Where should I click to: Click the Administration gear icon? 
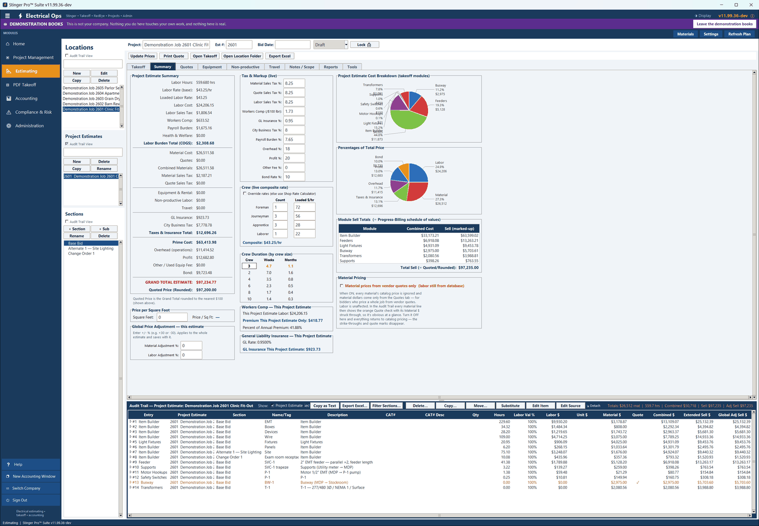pyautogui.click(x=9, y=126)
